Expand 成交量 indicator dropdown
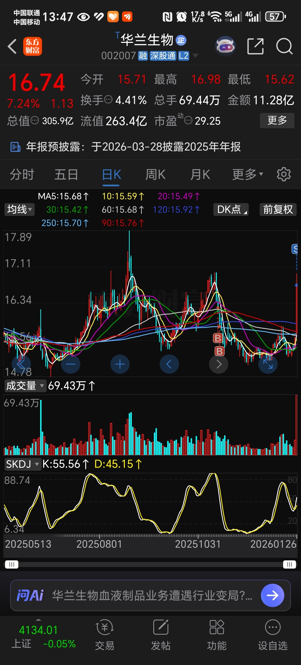The height and width of the screenshot is (665, 301). click(x=25, y=386)
